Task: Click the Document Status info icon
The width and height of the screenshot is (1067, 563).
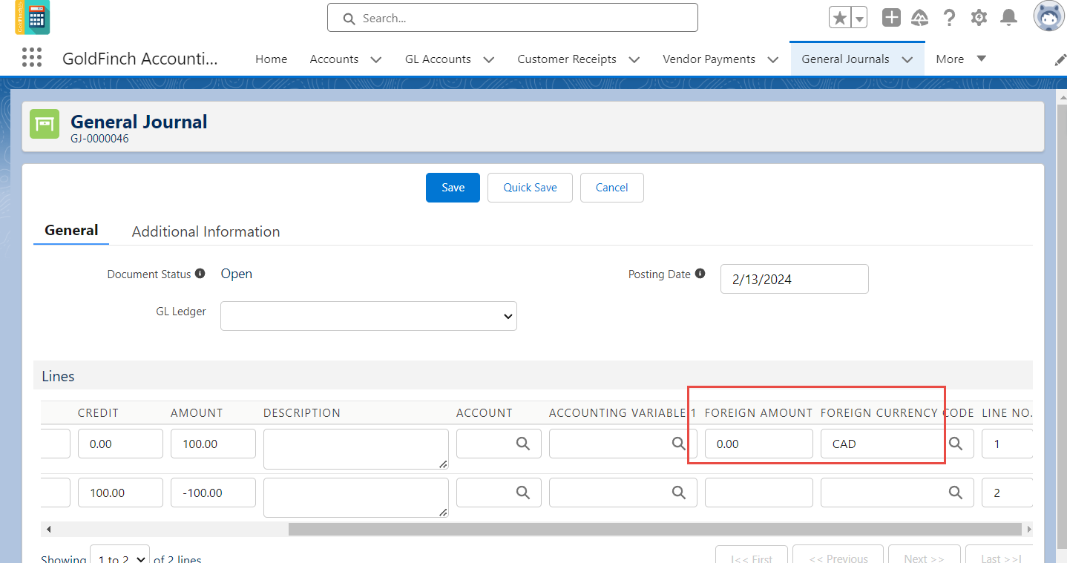Action: pyautogui.click(x=200, y=274)
